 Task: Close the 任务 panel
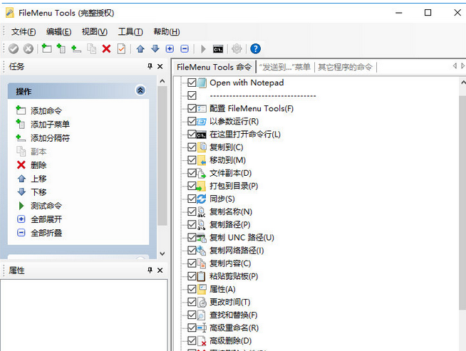click(x=160, y=66)
